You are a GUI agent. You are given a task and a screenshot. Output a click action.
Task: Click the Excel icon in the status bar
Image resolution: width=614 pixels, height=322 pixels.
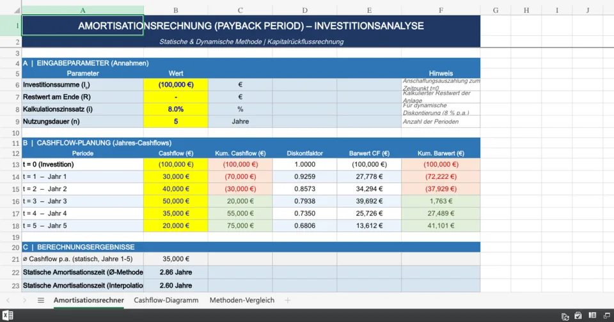pyautogui.click(x=8, y=316)
